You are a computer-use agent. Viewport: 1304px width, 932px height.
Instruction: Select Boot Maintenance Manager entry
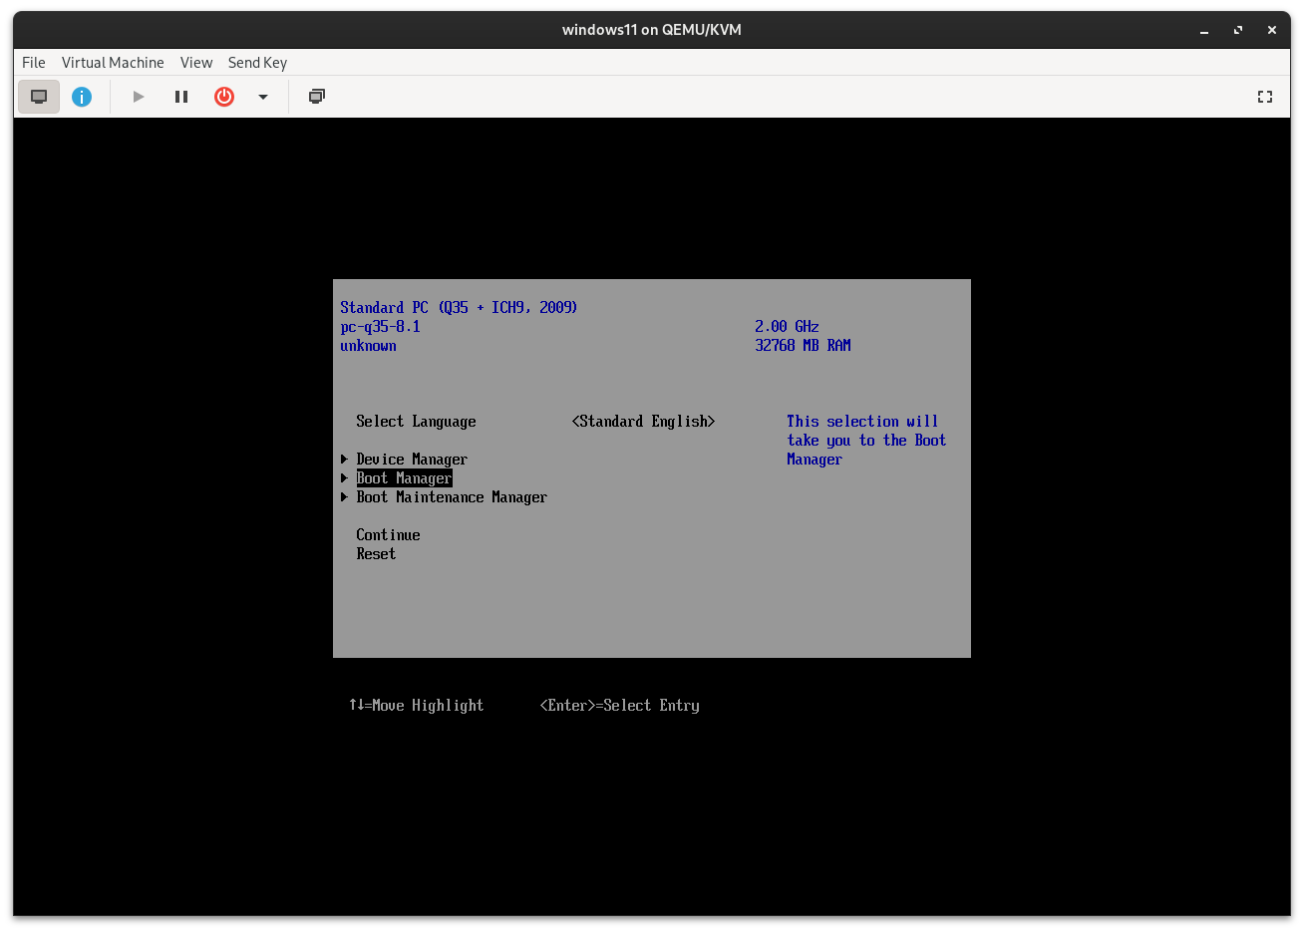point(452,497)
